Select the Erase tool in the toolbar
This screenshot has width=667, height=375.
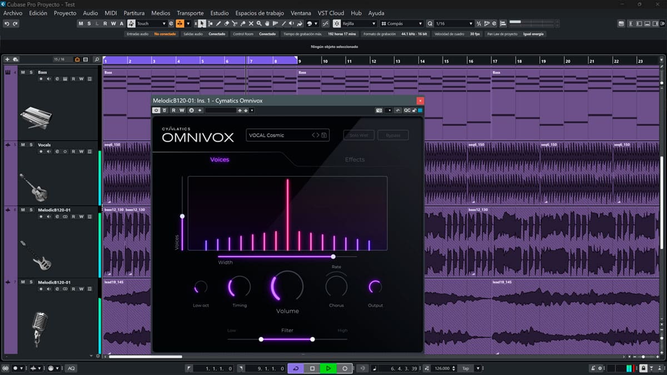[x=226, y=23]
